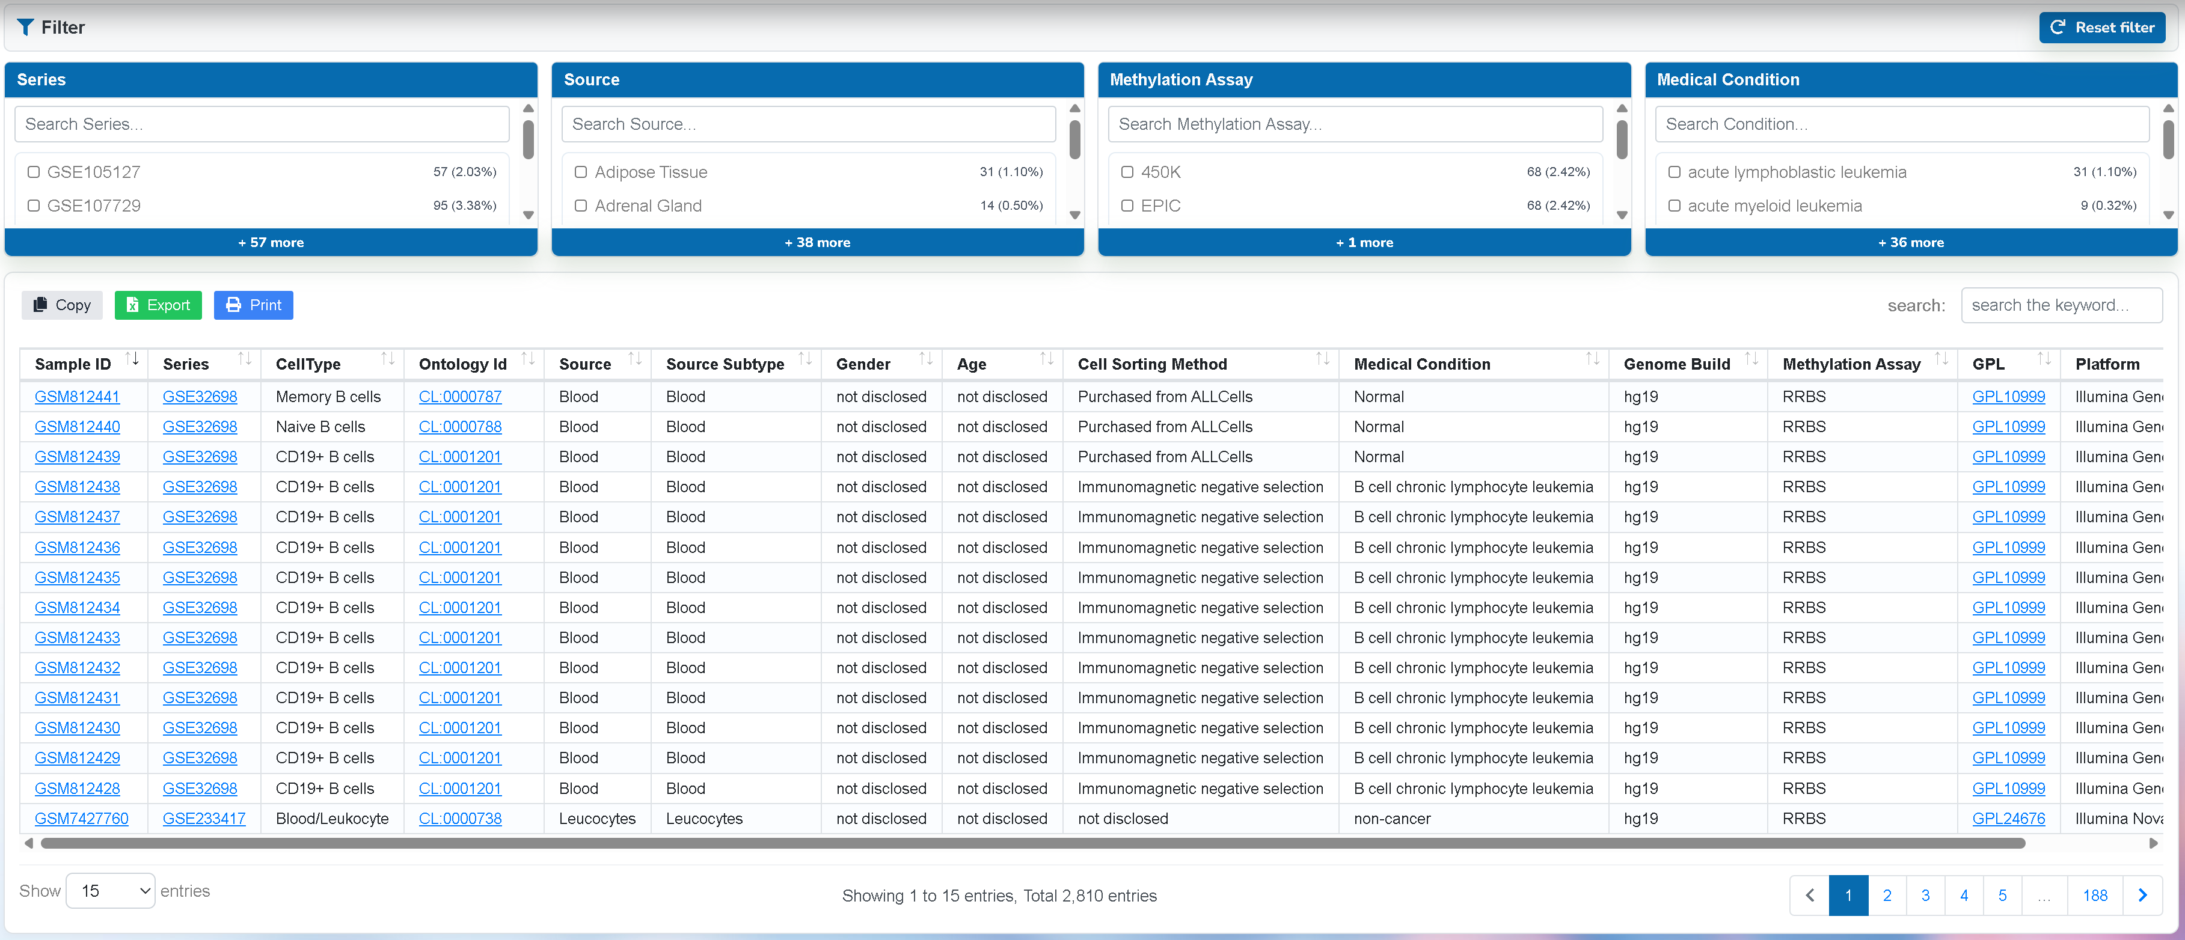Open sample link GSM812441

point(77,397)
